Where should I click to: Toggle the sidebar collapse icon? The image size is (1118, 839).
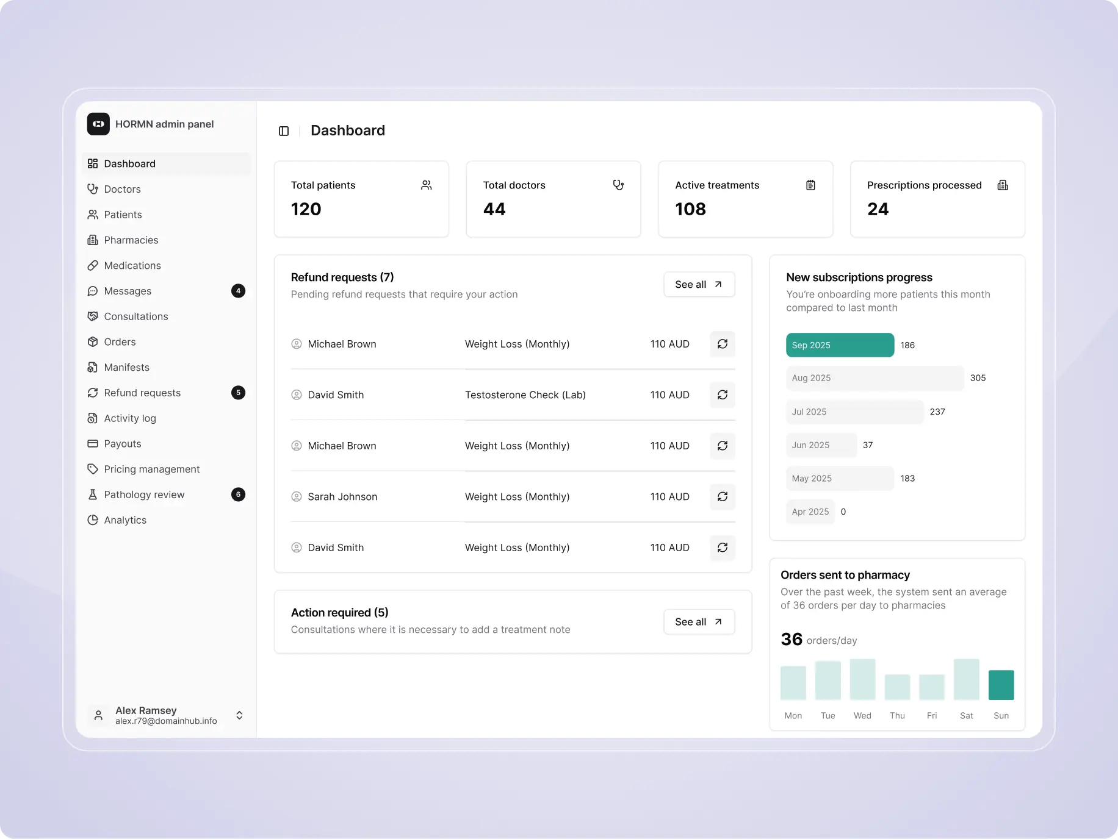pos(284,131)
